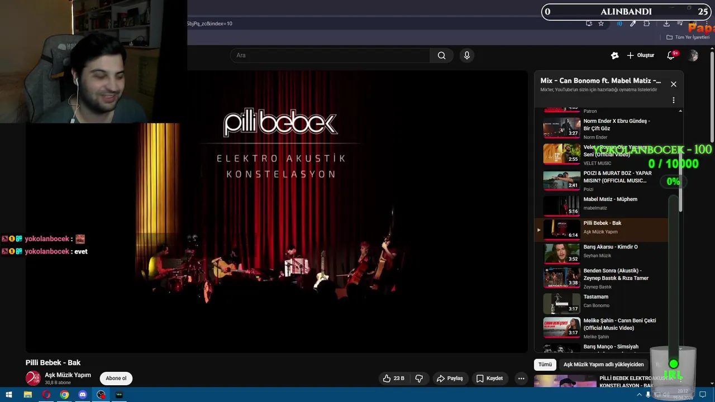This screenshot has height=402, width=715.
Task: Click the Kaydet save button
Action: coord(489,378)
